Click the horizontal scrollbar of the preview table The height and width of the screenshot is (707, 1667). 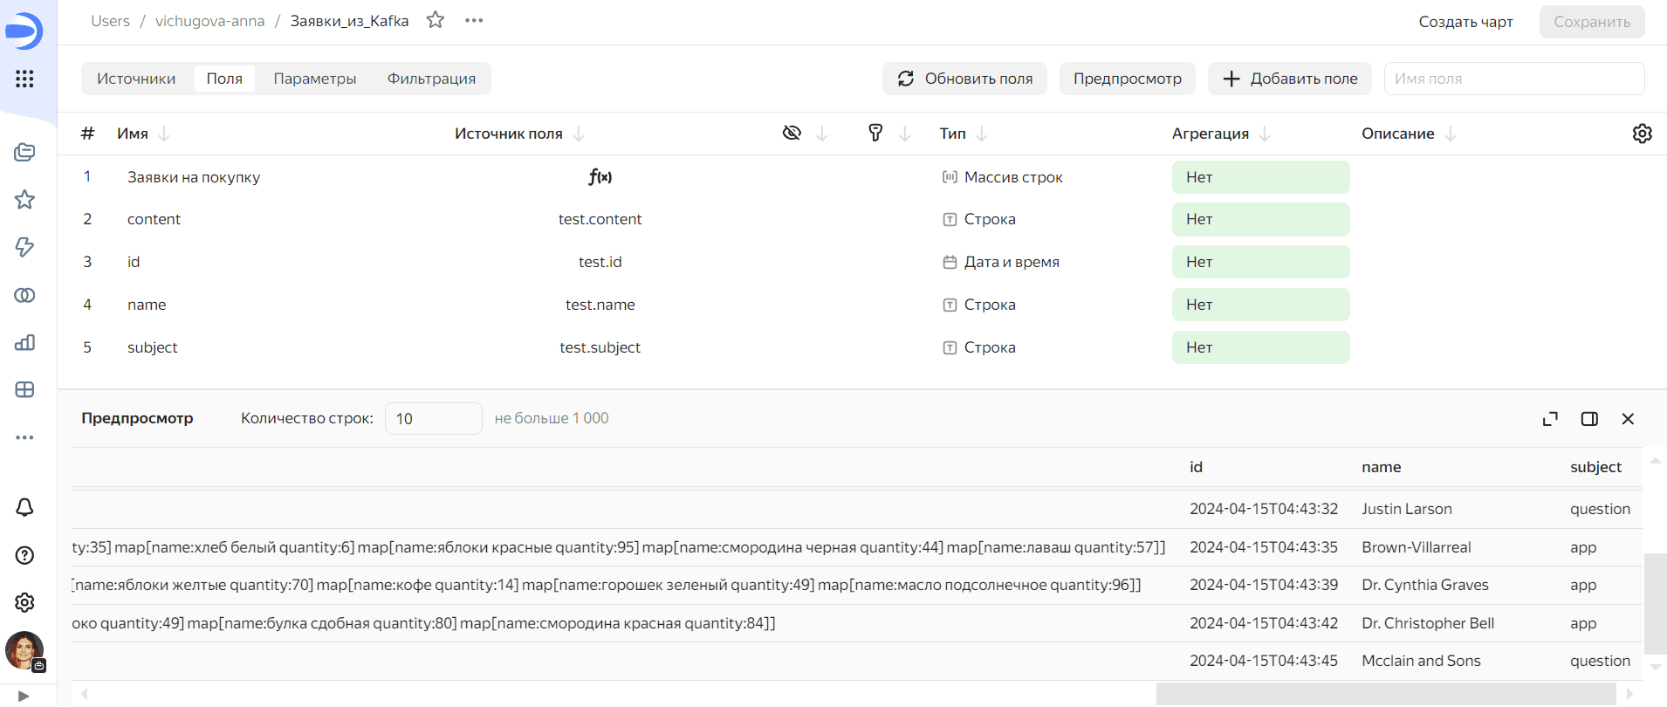click(x=1386, y=694)
